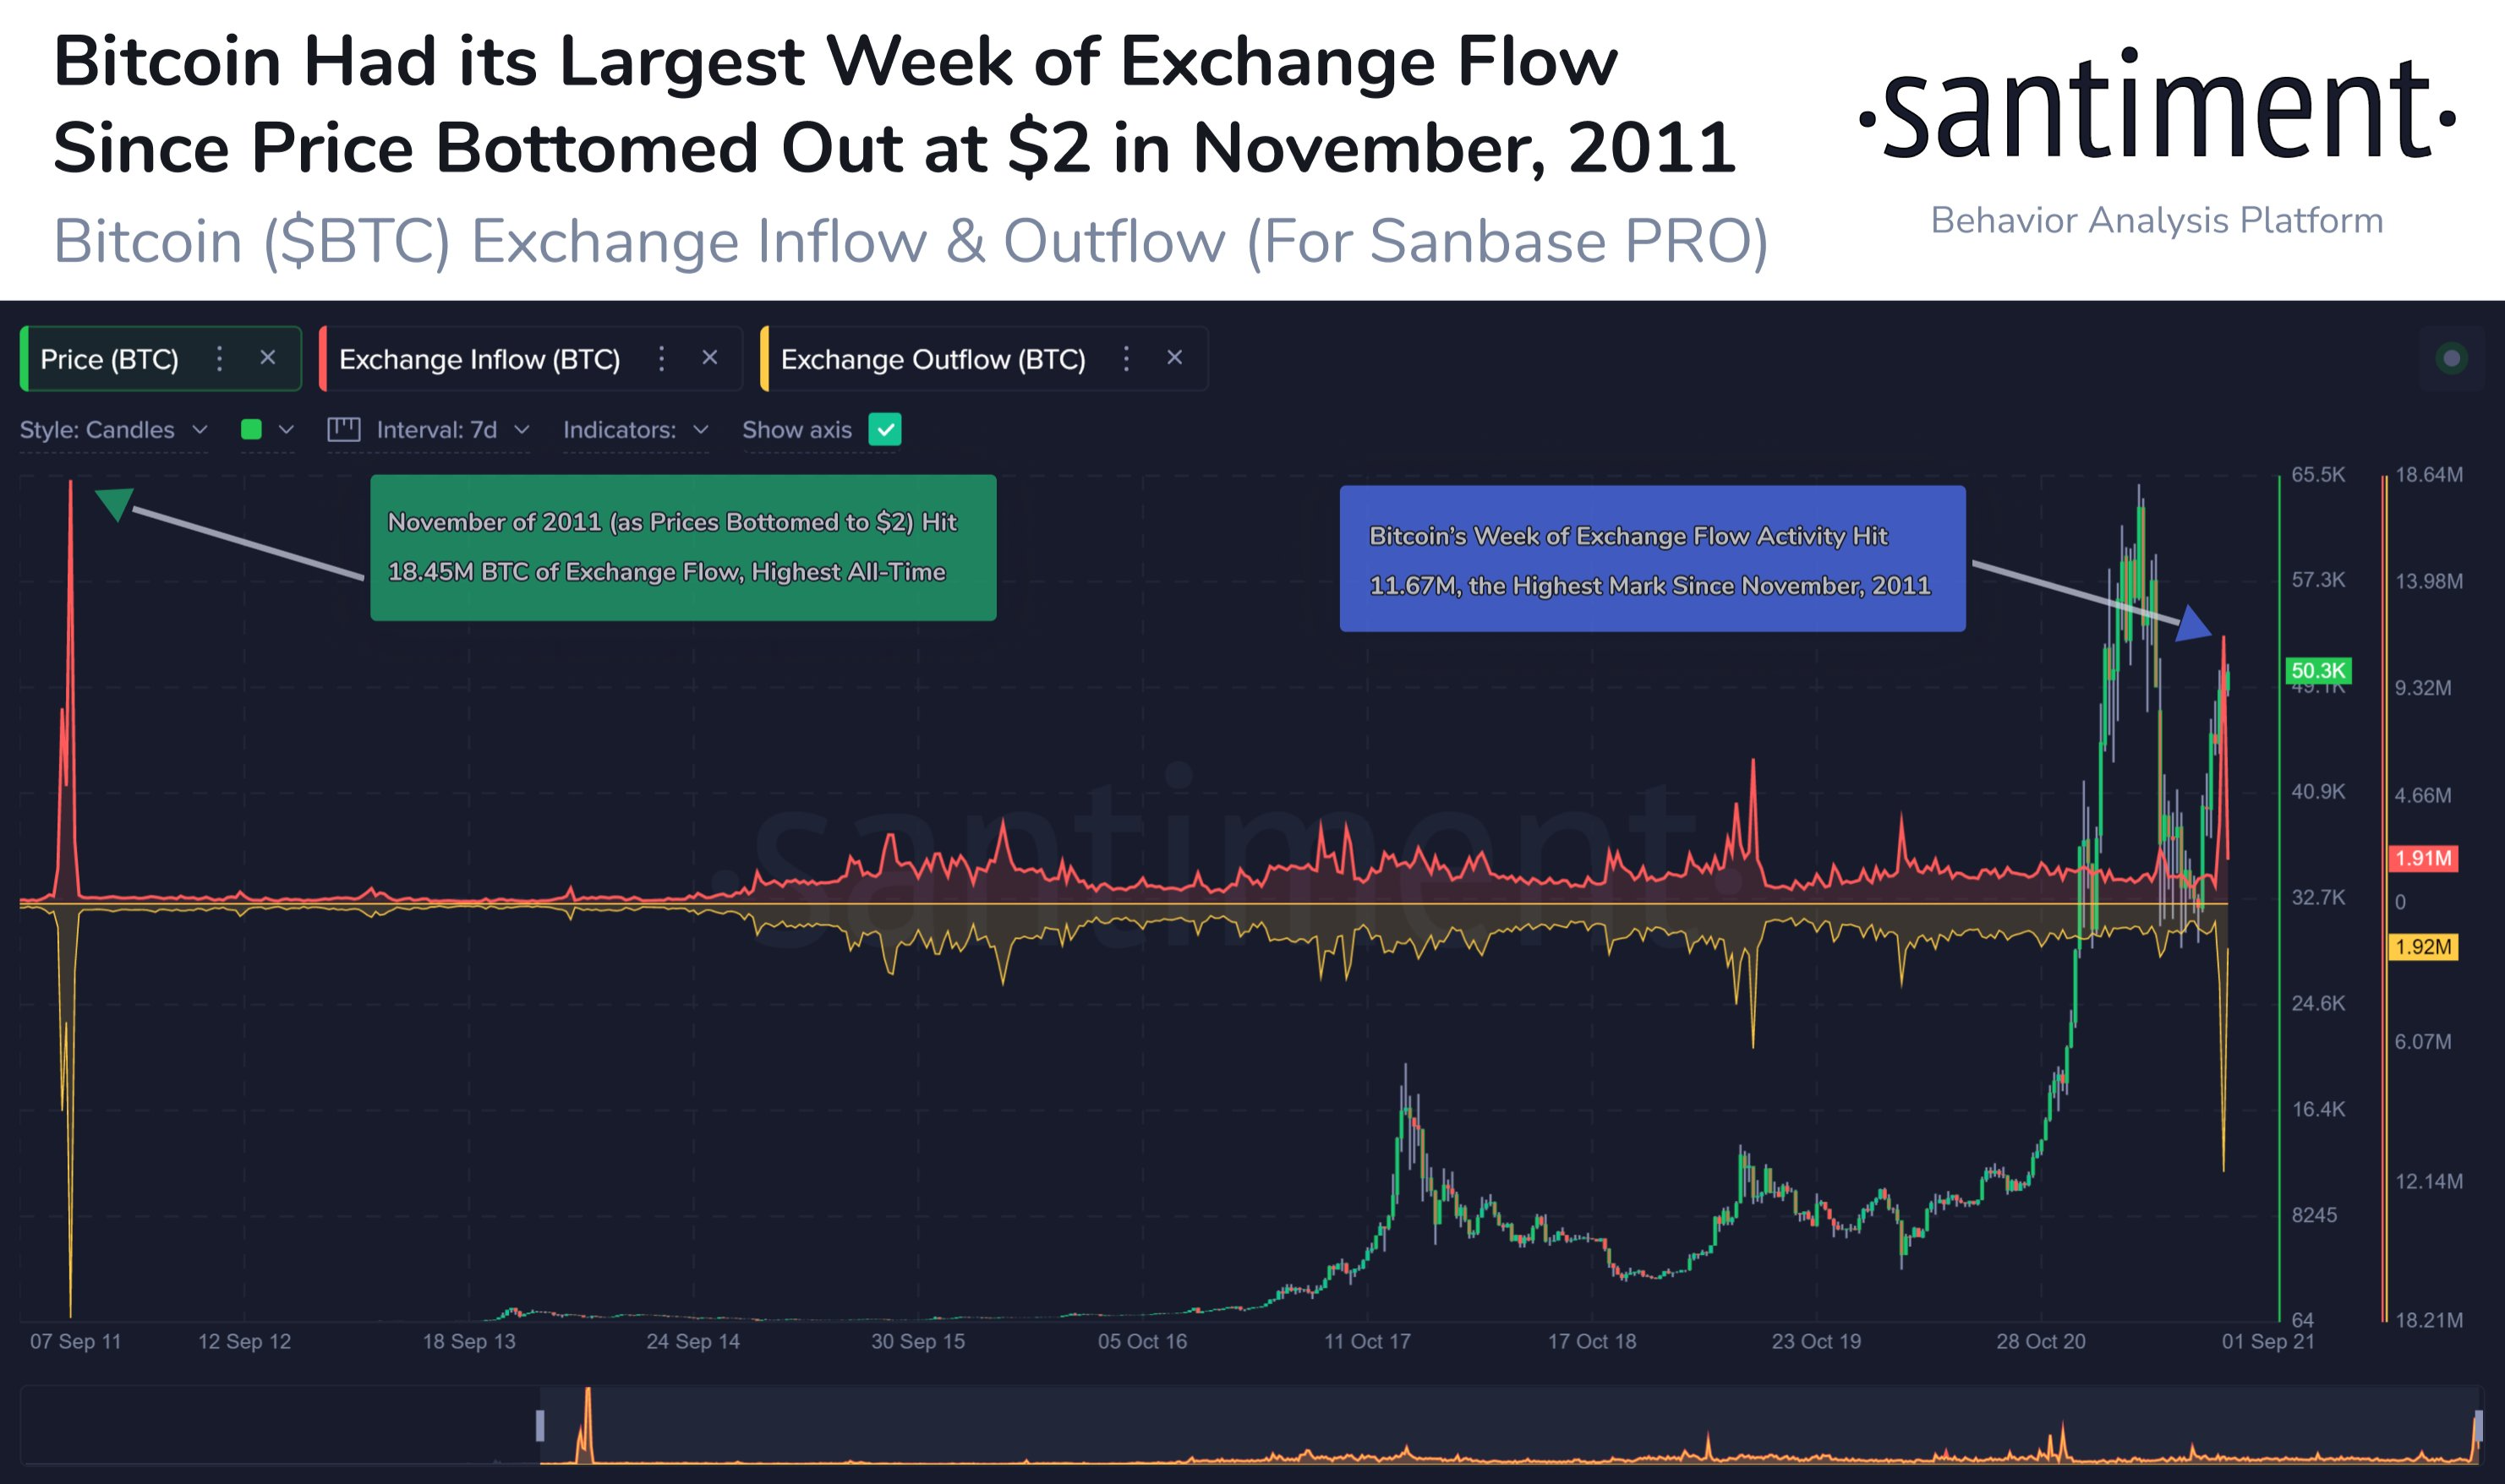Open Exchange Inflow (BTC) options menu
This screenshot has height=1484, width=2505.
coord(661,358)
